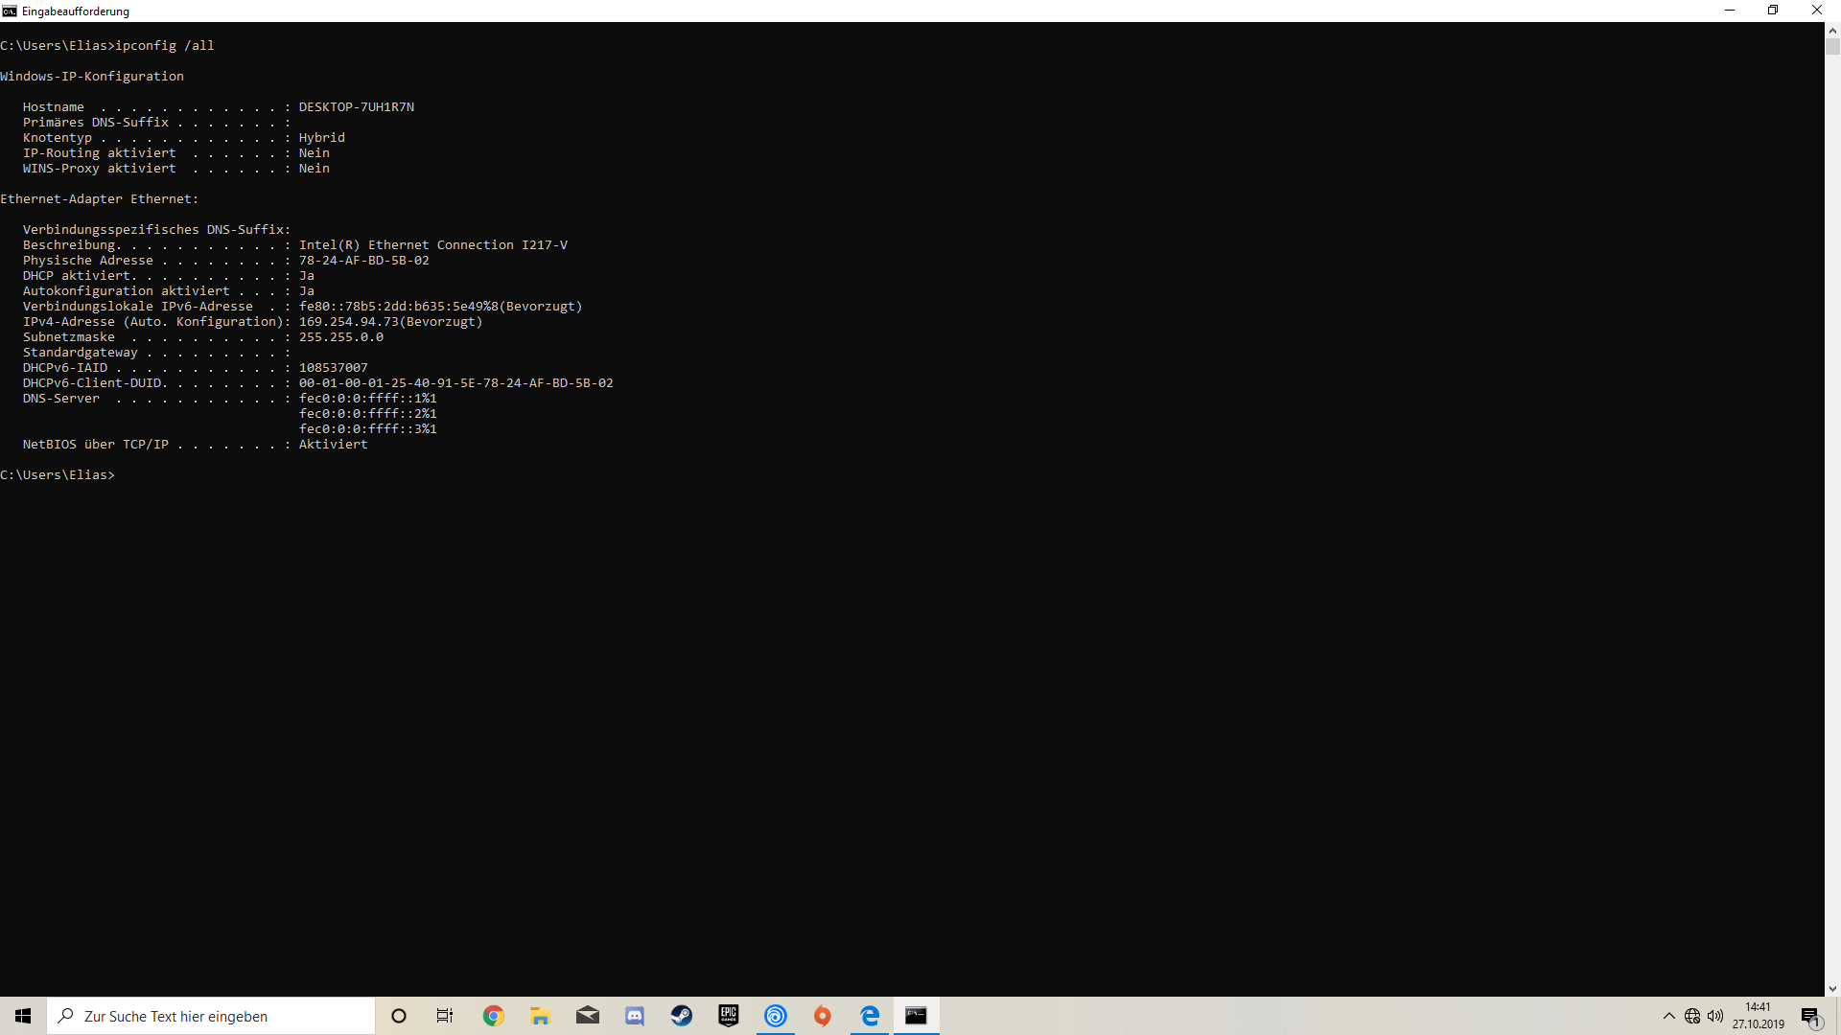Expand the hidden system tray icons
This screenshot has height=1035, width=1841.
[1669, 1016]
